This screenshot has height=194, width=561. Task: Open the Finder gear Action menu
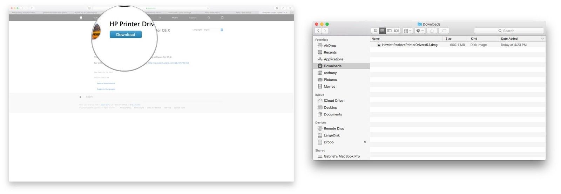pyautogui.click(x=420, y=31)
